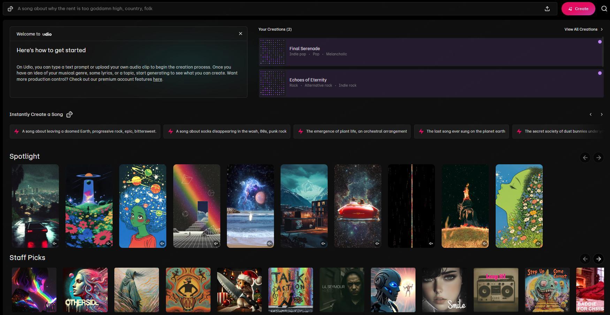Unmute the UFO flower field Spotlight card
610x315 pixels.
tap(108, 244)
